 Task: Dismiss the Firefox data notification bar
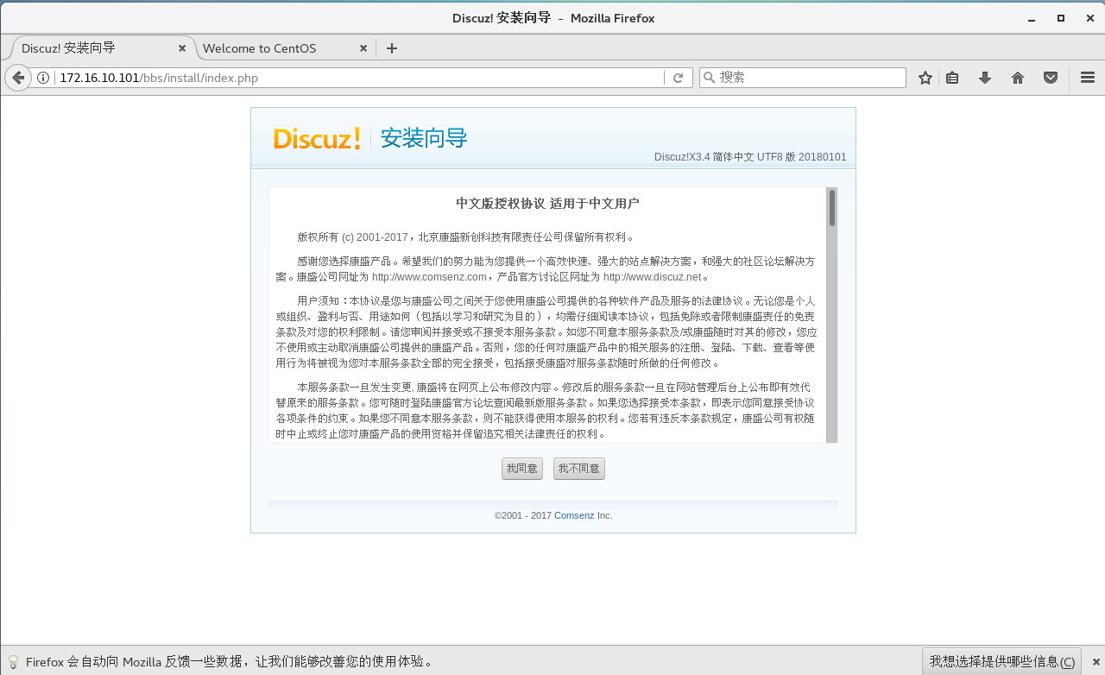(1096, 662)
